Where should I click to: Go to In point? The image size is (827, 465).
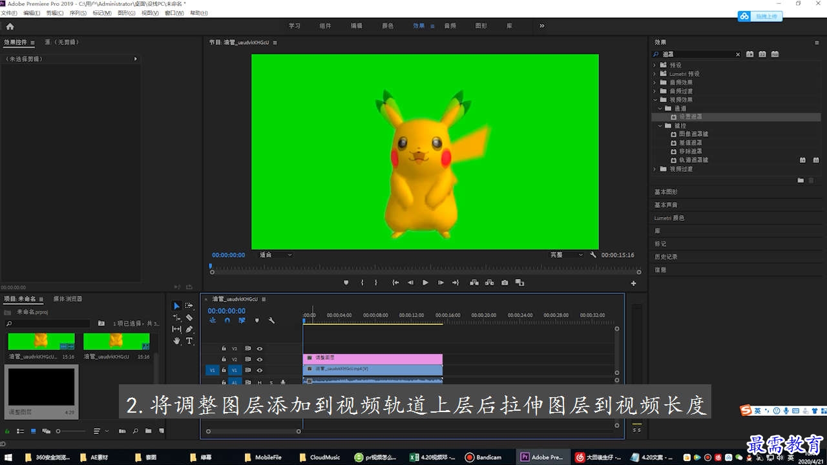[395, 282]
